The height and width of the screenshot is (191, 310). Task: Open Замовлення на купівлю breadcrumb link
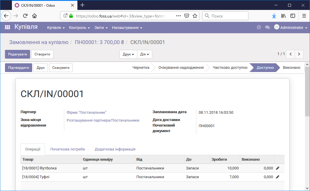[39, 42]
